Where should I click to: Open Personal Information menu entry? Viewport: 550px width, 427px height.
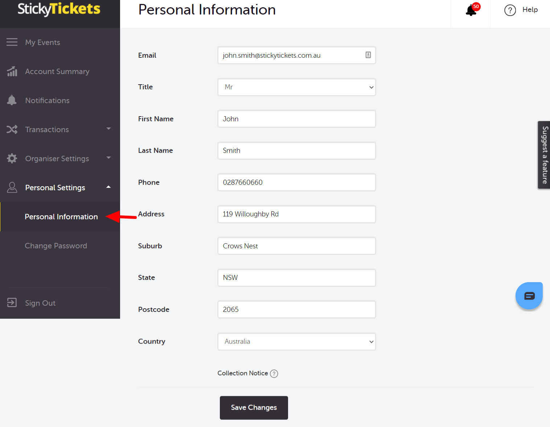[61, 217]
